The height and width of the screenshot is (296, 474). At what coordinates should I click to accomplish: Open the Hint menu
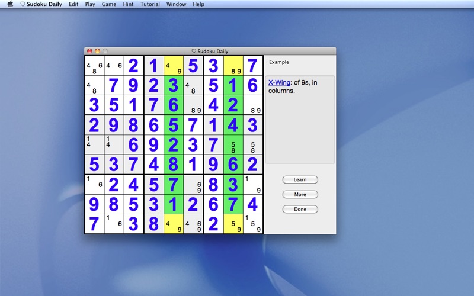pyautogui.click(x=128, y=4)
